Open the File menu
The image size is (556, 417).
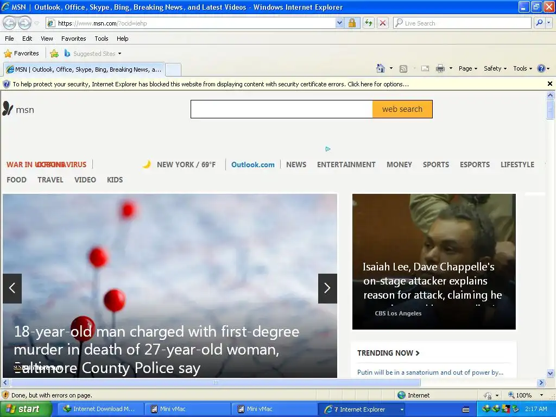[10, 39]
